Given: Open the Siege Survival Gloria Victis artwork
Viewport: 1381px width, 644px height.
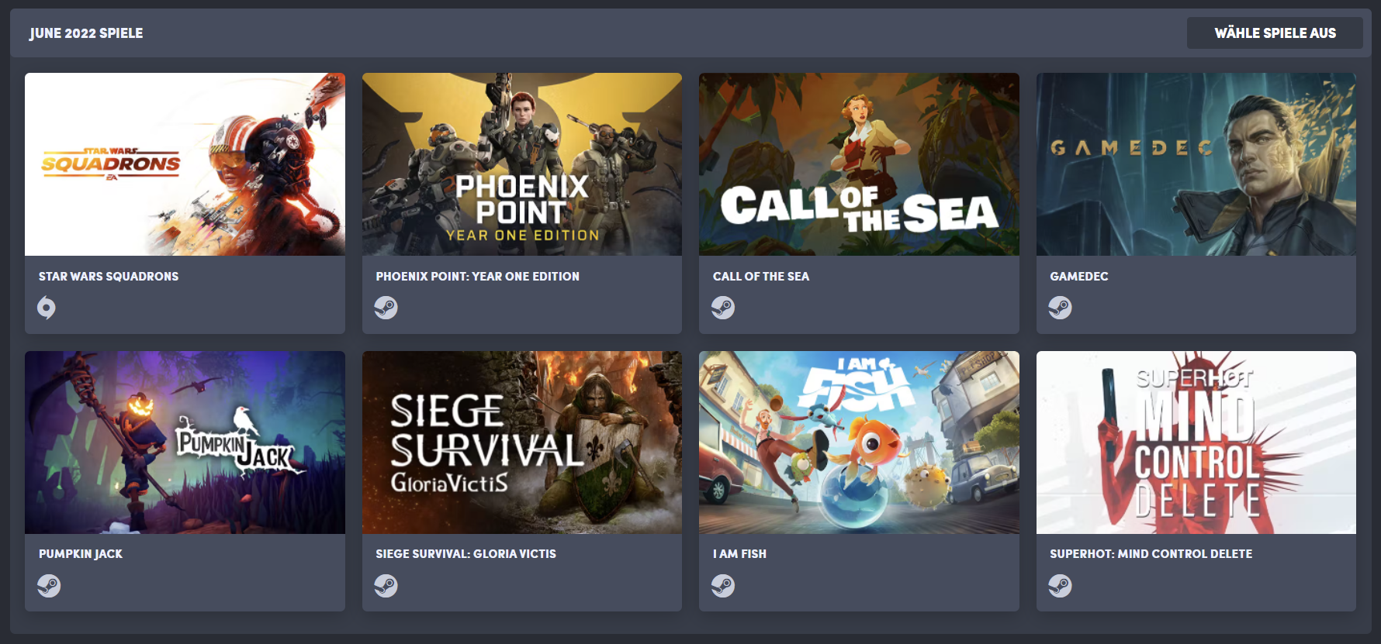Looking at the screenshot, I should click(522, 443).
